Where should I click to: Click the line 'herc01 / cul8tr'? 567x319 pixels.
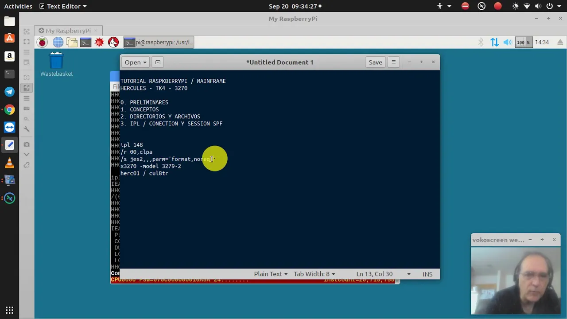144,173
